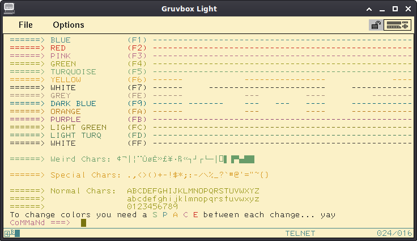Click the (FD) attribute code

tap(137, 136)
